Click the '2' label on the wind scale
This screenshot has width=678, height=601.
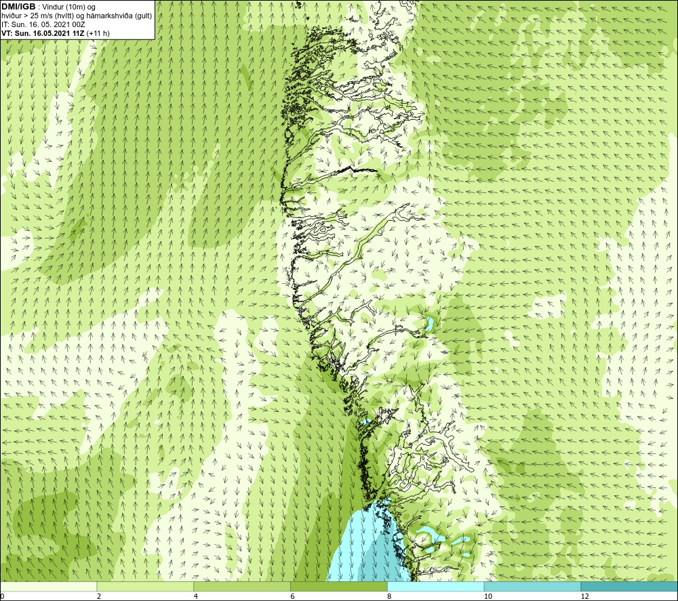pyautogui.click(x=99, y=596)
